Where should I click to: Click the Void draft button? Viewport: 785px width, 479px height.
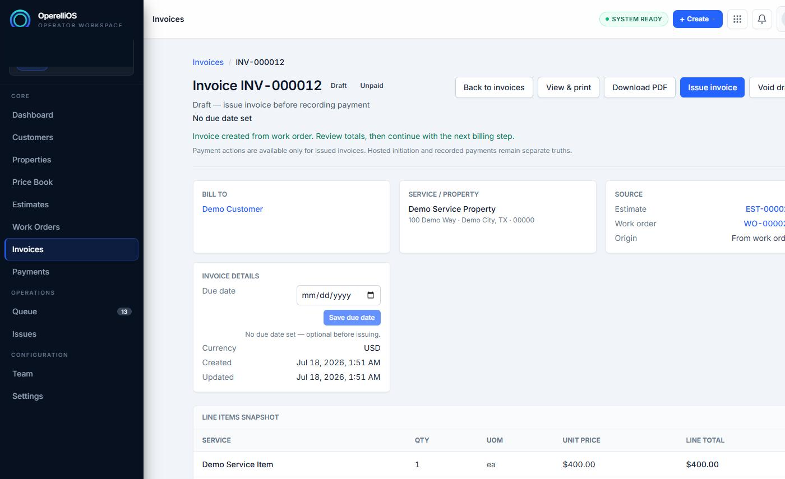coord(768,87)
